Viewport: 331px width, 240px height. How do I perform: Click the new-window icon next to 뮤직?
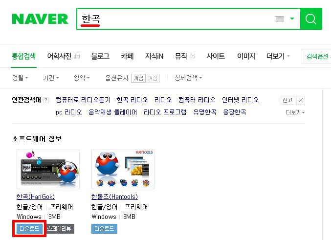point(192,56)
